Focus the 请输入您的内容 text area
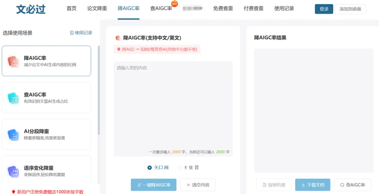 [173, 109]
